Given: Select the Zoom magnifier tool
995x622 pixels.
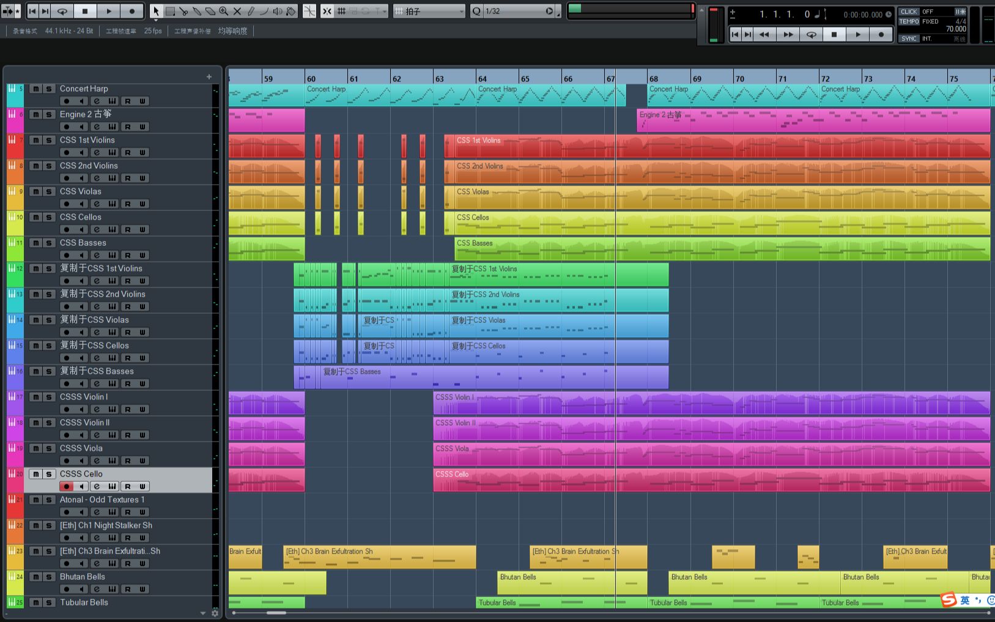Looking at the screenshot, I should coord(224,11).
